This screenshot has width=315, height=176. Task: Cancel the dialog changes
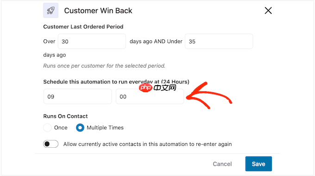coord(222,164)
